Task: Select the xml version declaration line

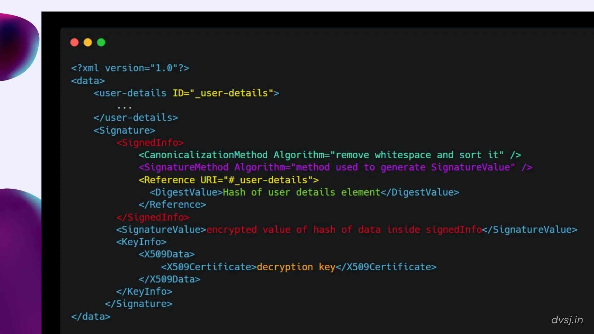Action: click(x=130, y=68)
